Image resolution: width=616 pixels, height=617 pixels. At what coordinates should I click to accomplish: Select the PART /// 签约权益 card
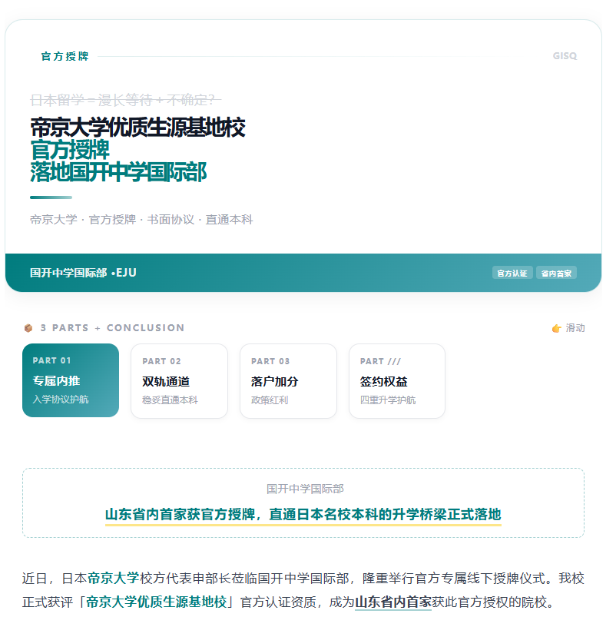(397, 380)
